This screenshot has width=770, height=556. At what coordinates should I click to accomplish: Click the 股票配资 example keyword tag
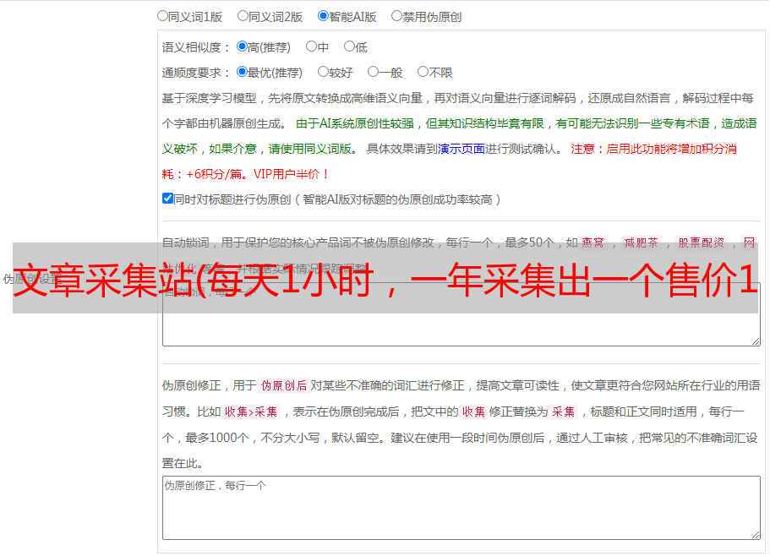click(x=701, y=243)
